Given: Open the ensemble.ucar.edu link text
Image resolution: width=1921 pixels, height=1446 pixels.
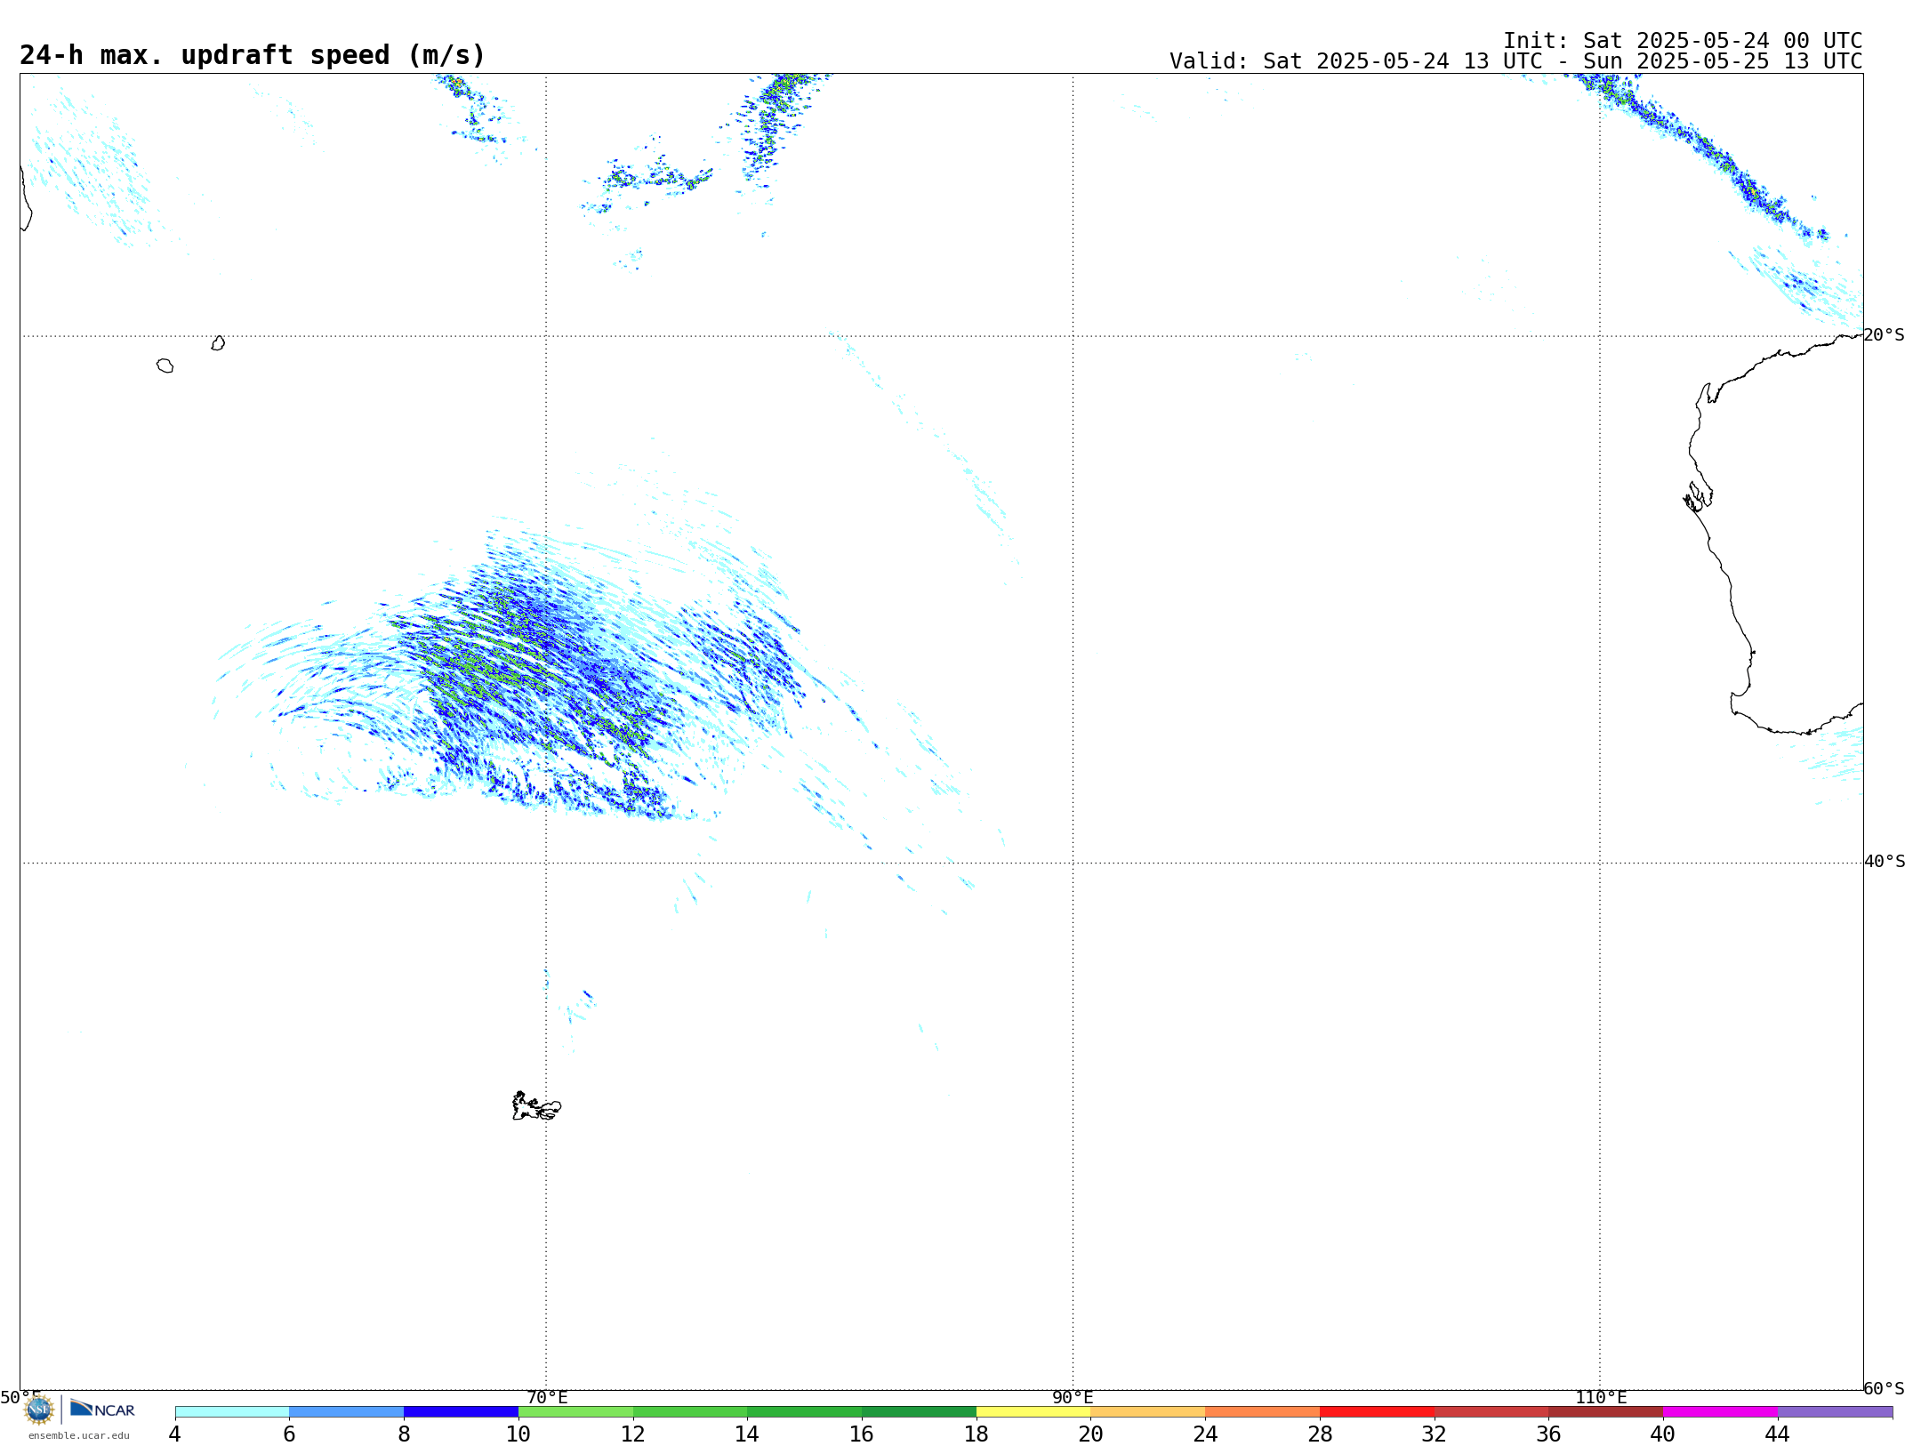Looking at the screenshot, I should coord(79,1435).
